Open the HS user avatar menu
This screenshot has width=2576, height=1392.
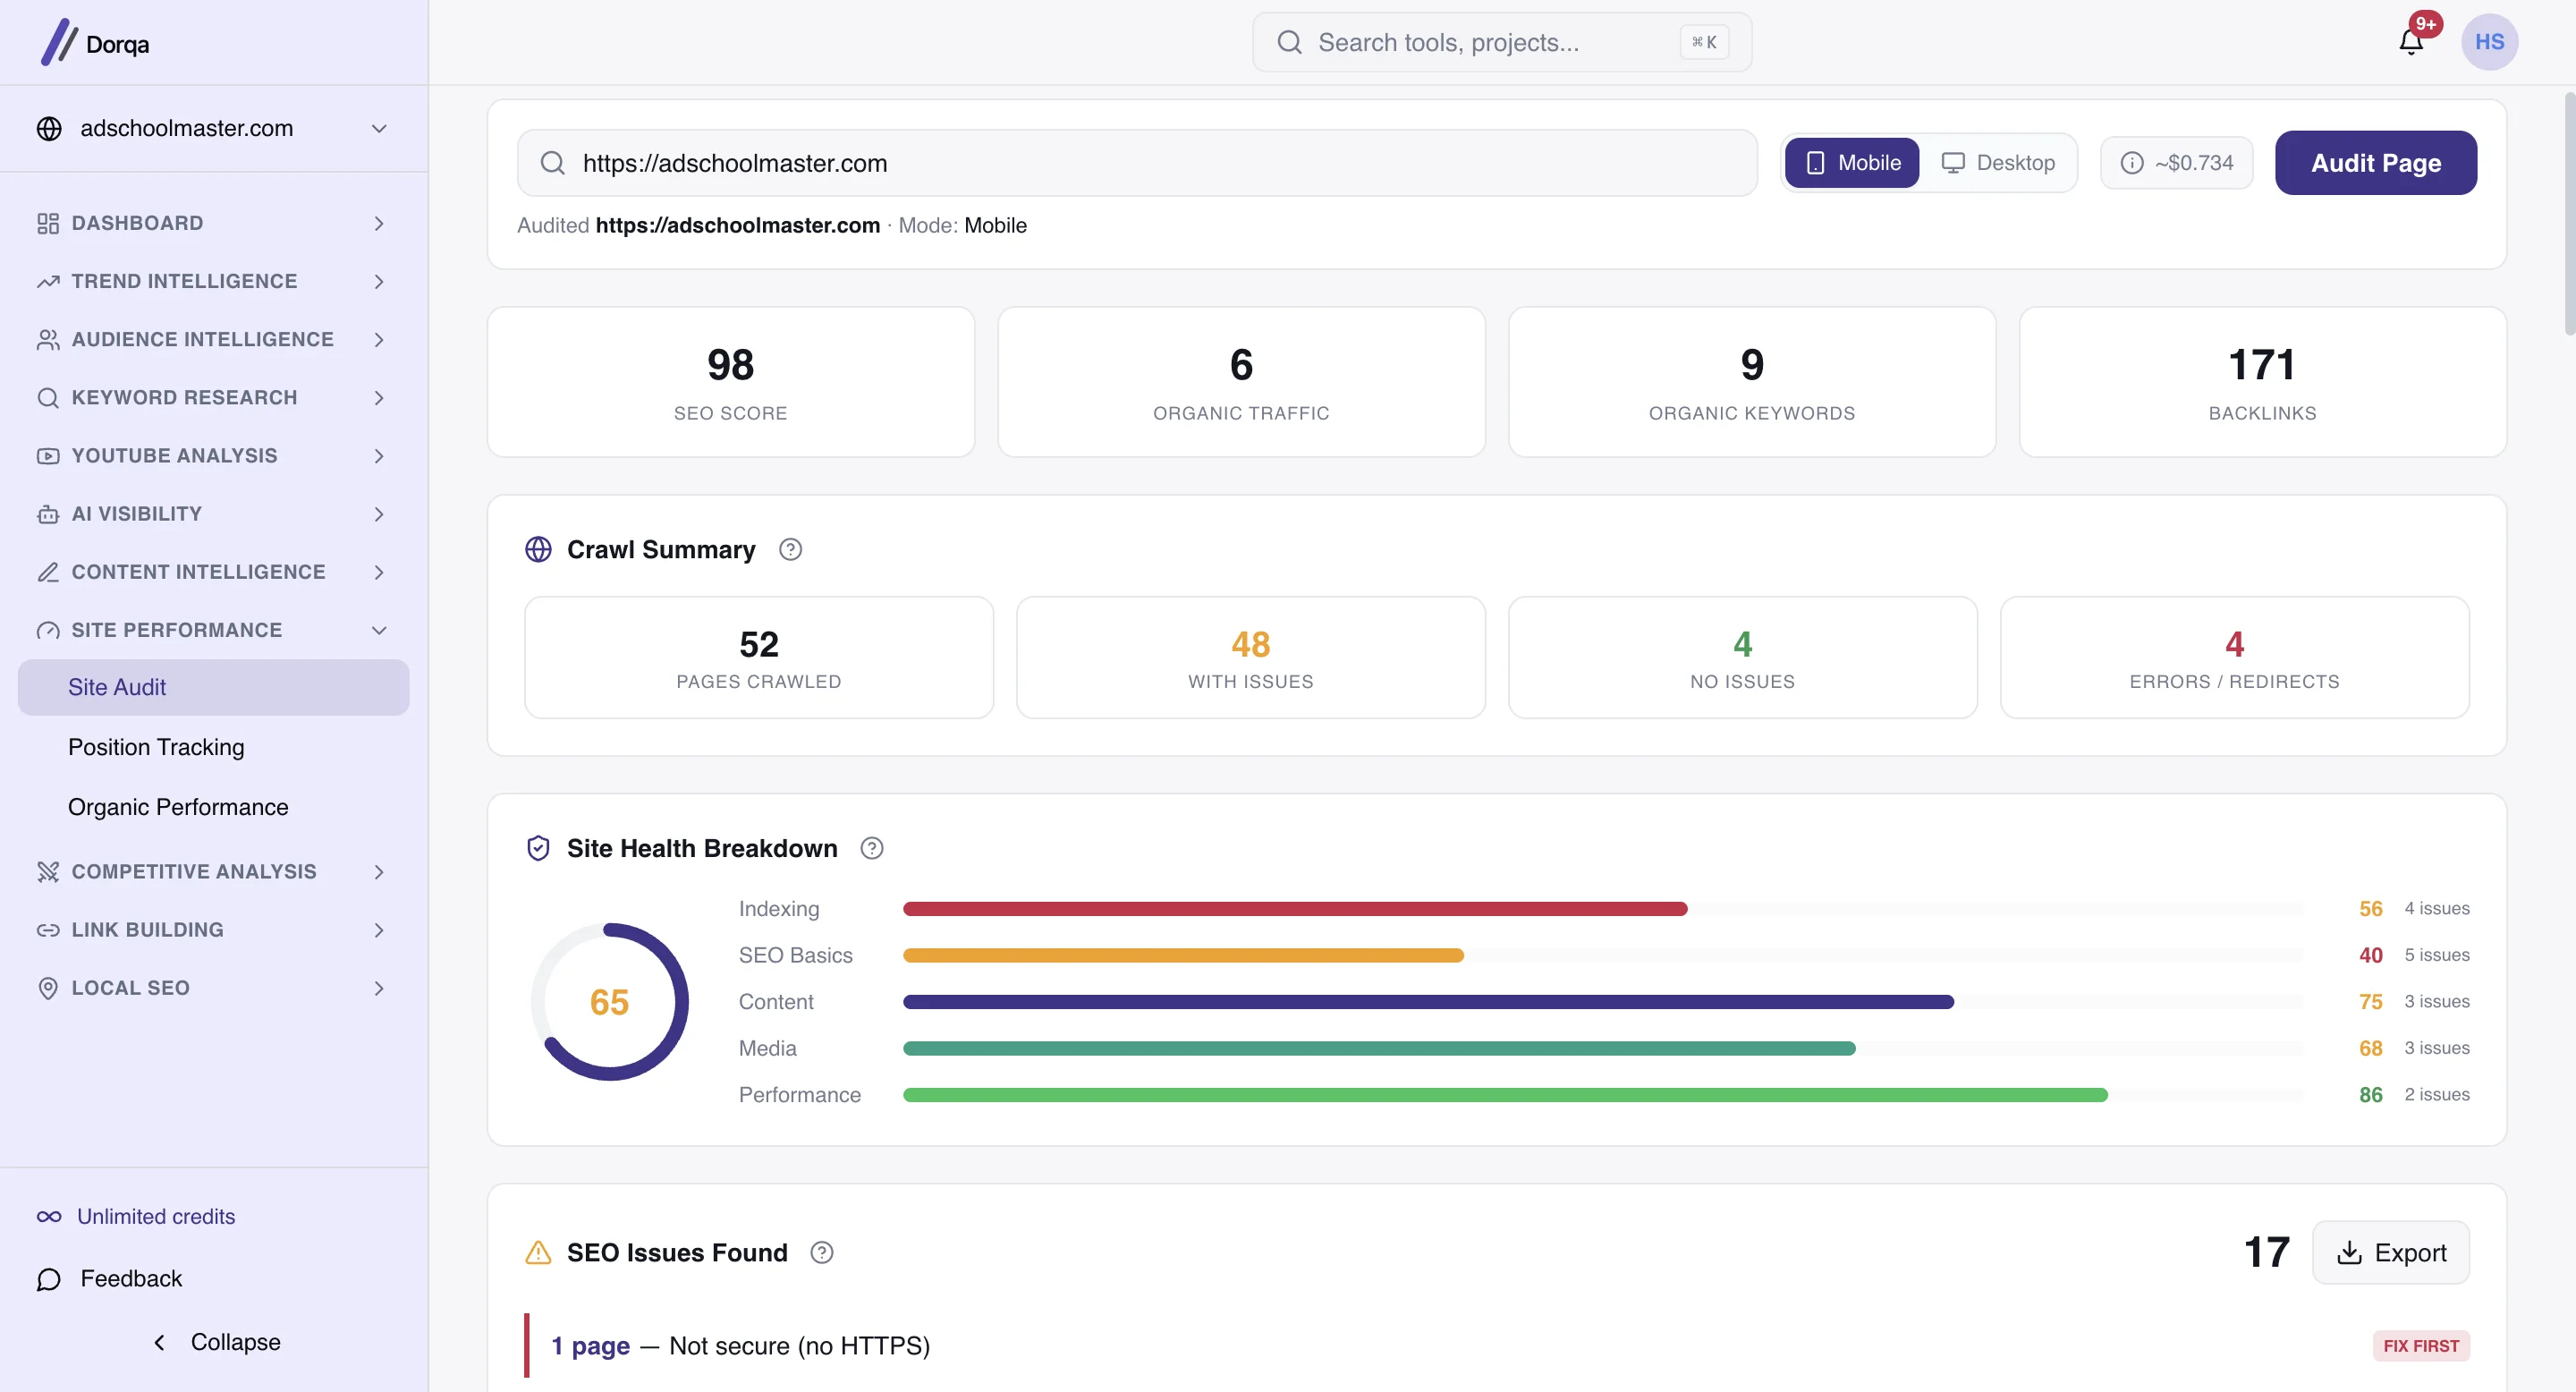click(x=2489, y=42)
